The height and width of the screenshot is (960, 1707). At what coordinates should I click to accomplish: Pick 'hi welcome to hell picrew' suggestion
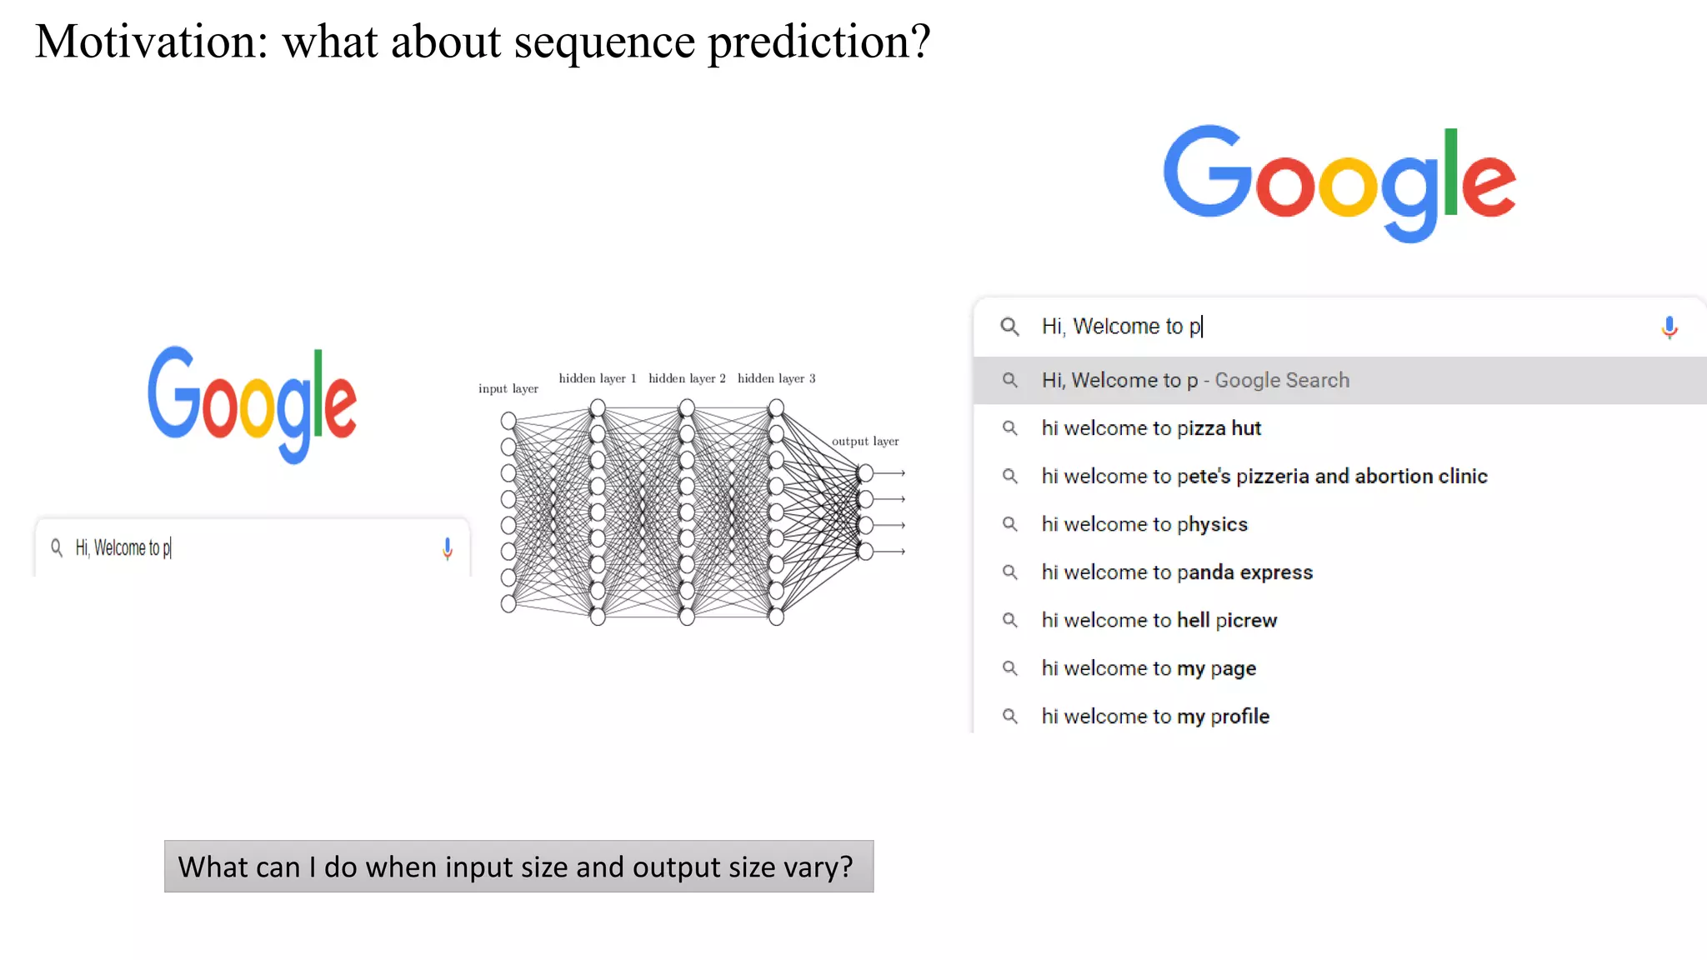(x=1340, y=620)
